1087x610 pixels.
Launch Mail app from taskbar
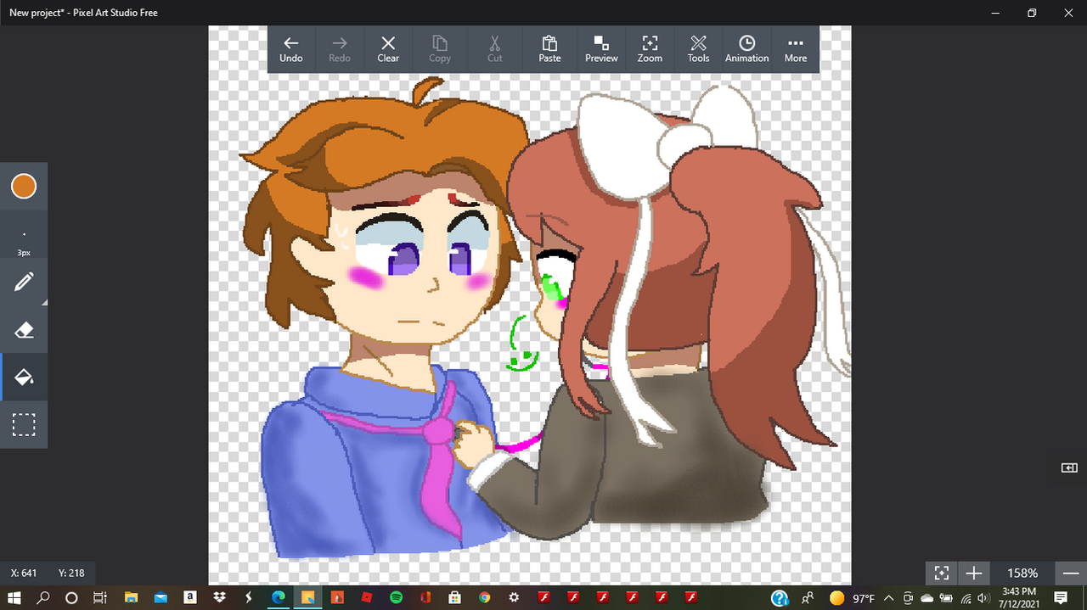pos(161,598)
